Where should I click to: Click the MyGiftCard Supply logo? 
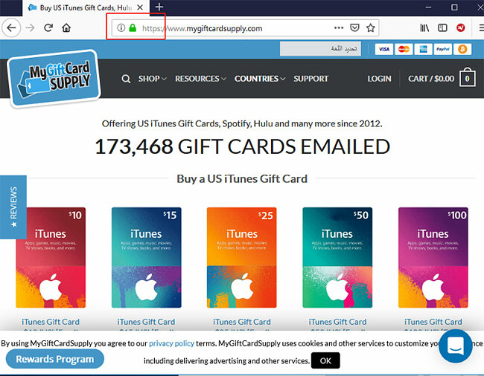[x=54, y=79]
